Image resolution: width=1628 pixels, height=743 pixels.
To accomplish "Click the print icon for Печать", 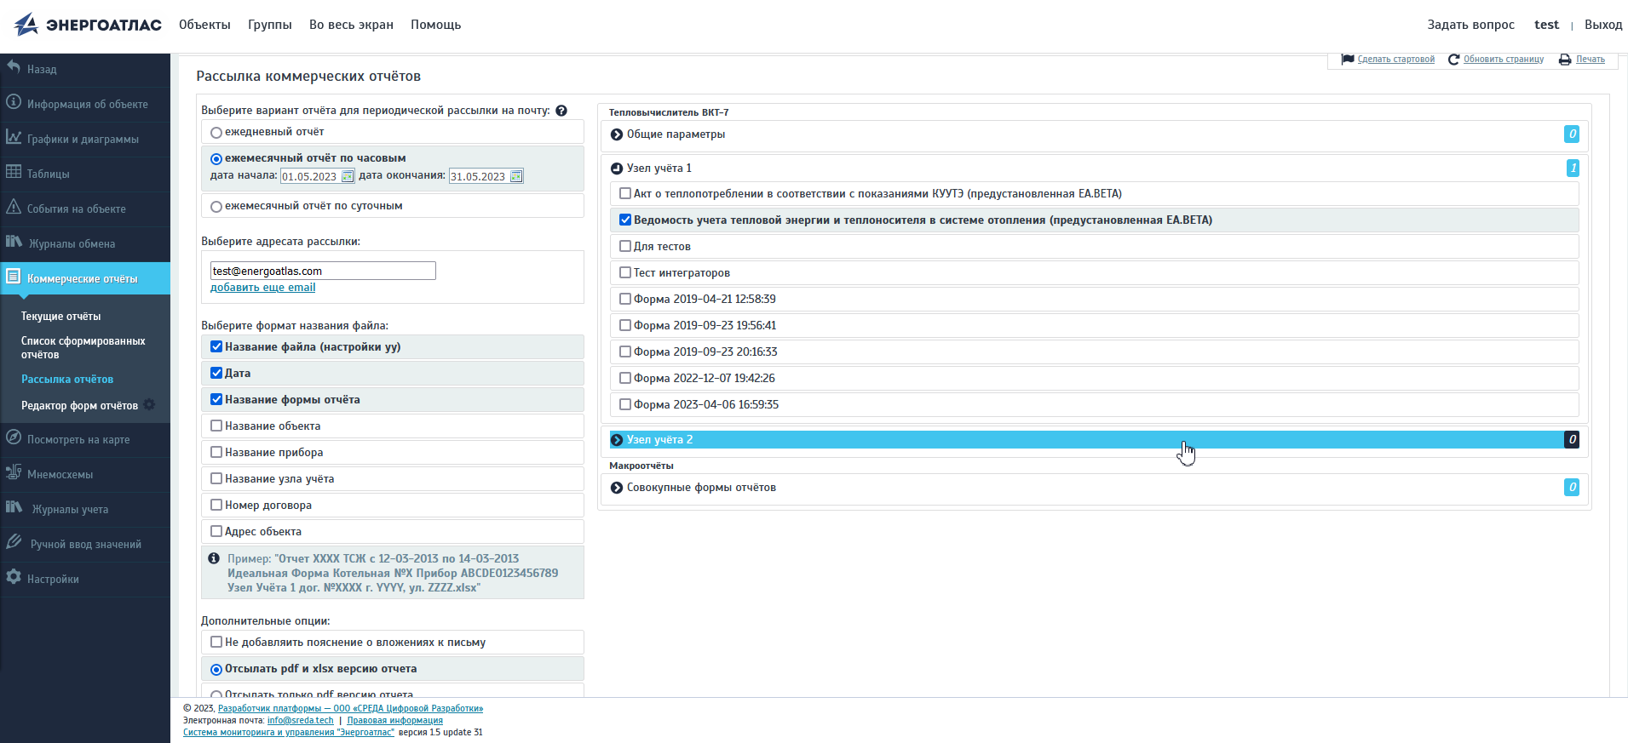I will point(1565,60).
